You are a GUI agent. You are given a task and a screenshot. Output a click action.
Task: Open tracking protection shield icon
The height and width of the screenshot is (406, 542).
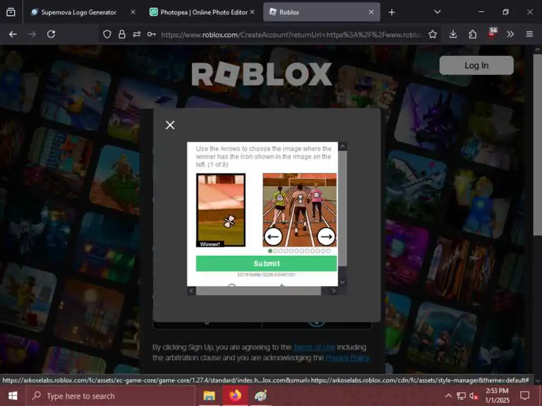(x=107, y=34)
